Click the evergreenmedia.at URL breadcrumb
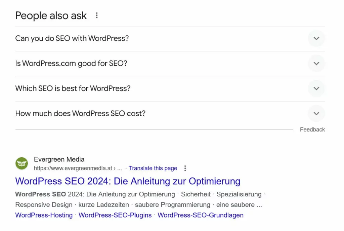The width and height of the screenshot is (344, 231). click(78, 168)
